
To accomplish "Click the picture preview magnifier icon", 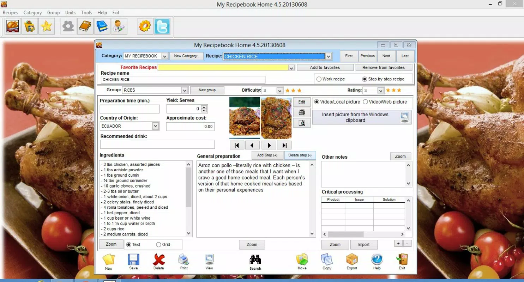I will (302, 123).
